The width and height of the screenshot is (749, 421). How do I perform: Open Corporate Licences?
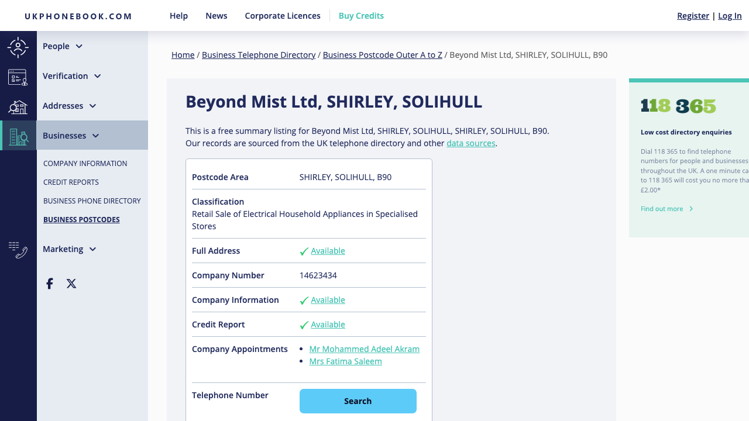(283, 16)
